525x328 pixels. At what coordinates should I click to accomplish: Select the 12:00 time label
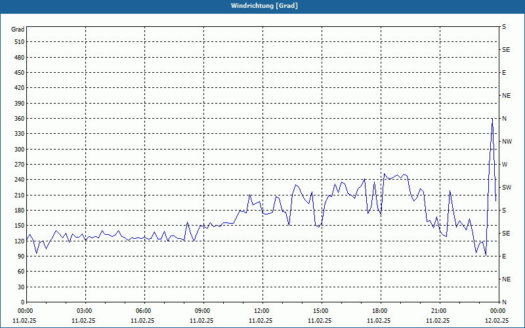pyautogui.click(x=261, y=311)
